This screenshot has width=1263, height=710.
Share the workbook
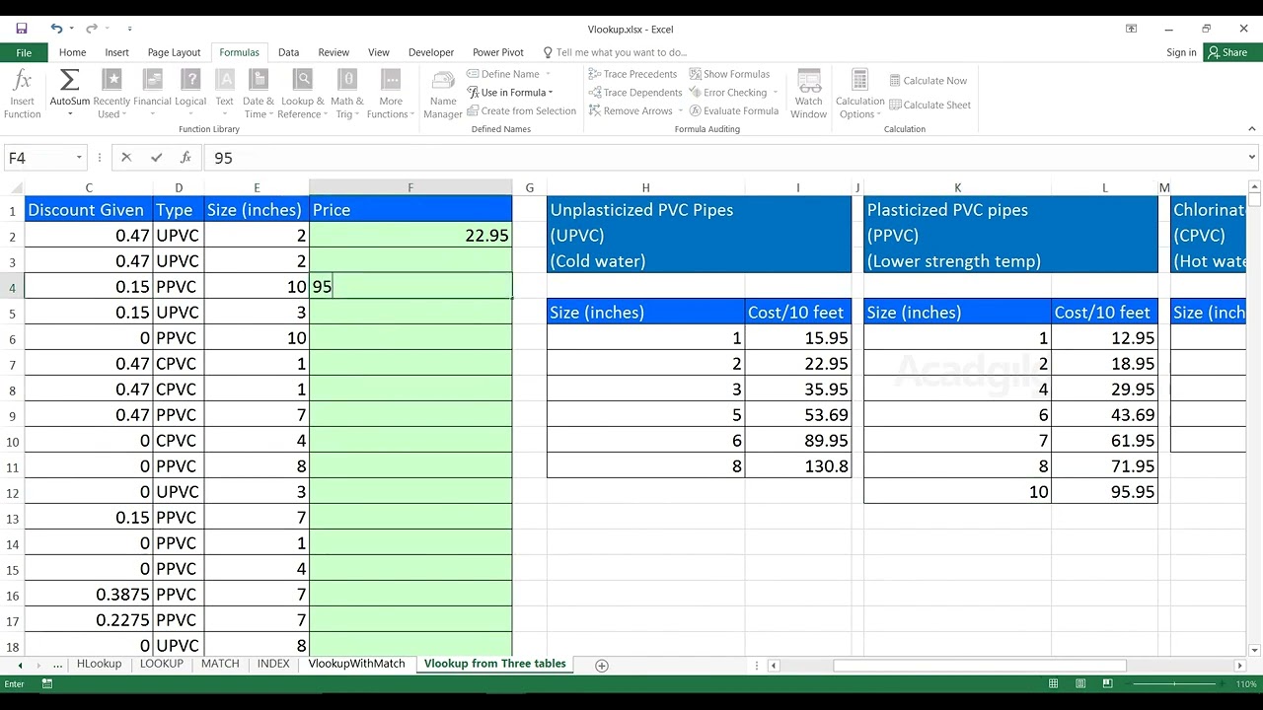1226,52
